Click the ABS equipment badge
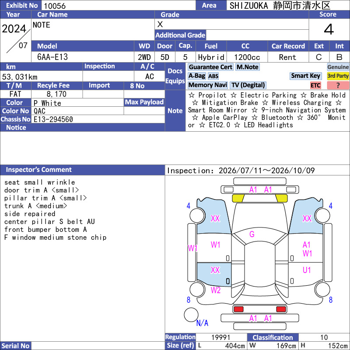The height and width of the screenshot is (350, 350). tap(213, 76)
